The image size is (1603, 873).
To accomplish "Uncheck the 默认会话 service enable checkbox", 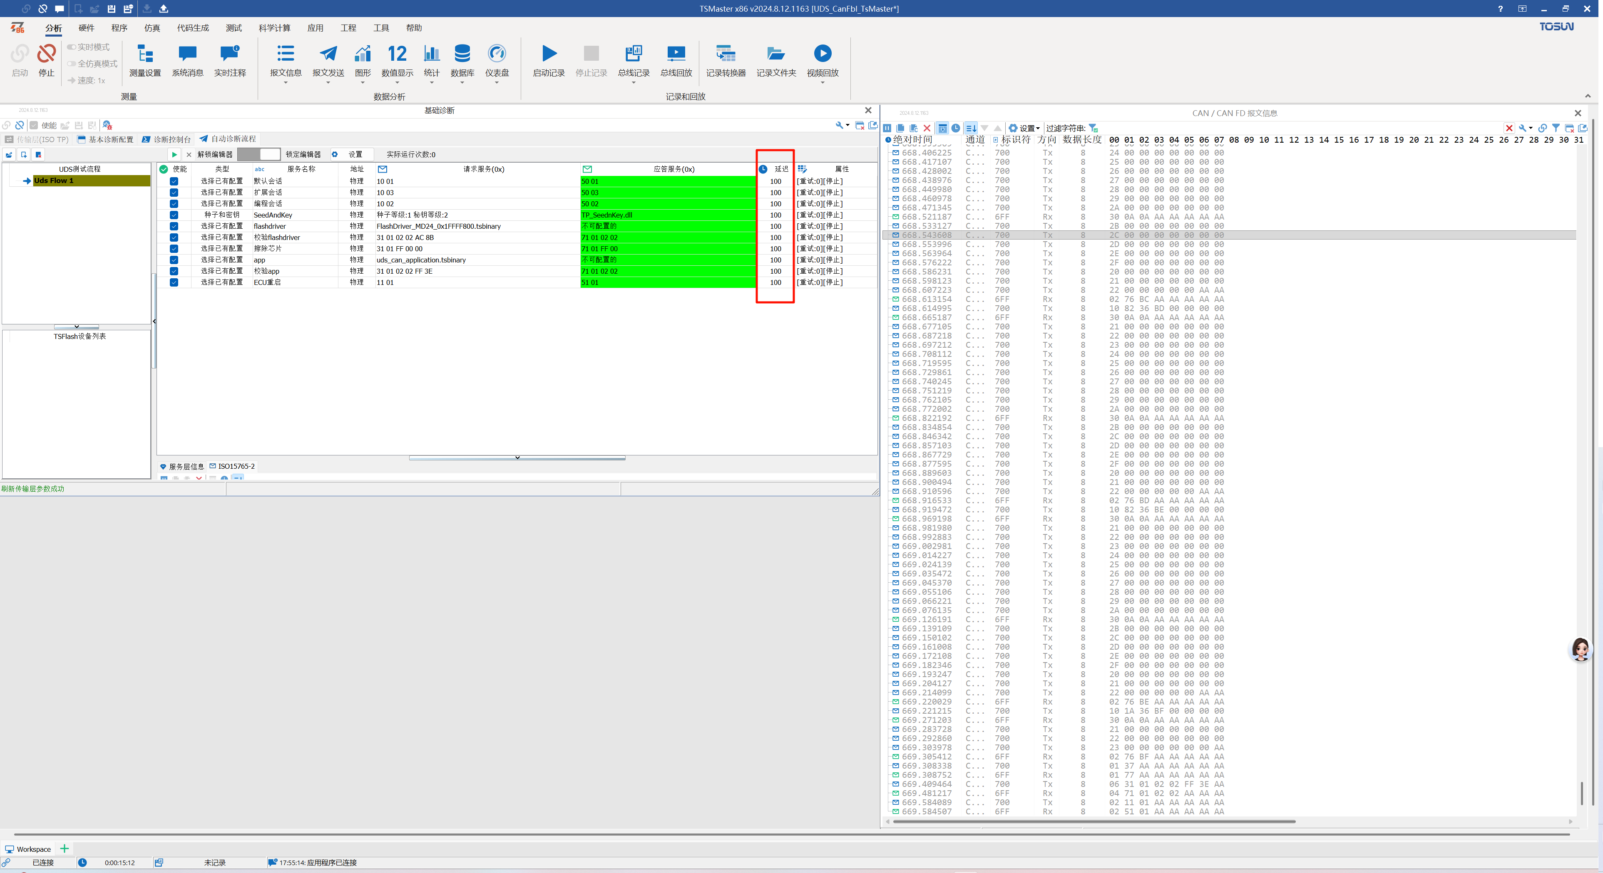I will click(x=174, y=182).
